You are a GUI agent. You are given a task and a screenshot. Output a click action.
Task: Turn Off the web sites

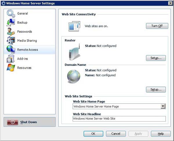[x=157, y=26]
